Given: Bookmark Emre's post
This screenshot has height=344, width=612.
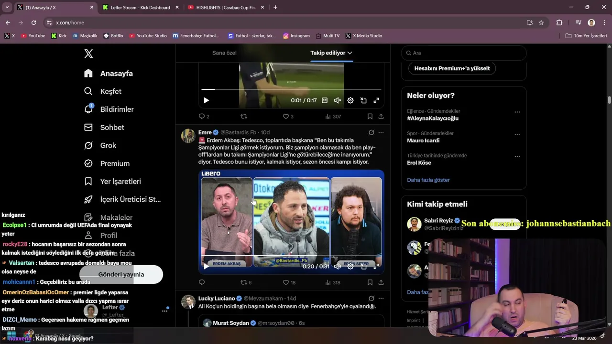Looking at the screenshot, I should pos(370,282).
